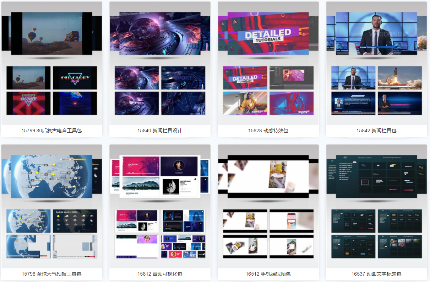Click the 16512 手机端视频包 title

pos(268,274)
